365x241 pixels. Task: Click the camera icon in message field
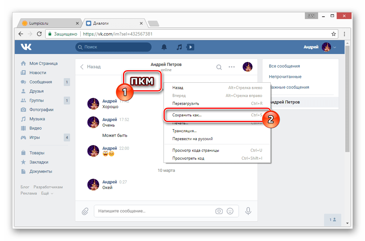219,211
